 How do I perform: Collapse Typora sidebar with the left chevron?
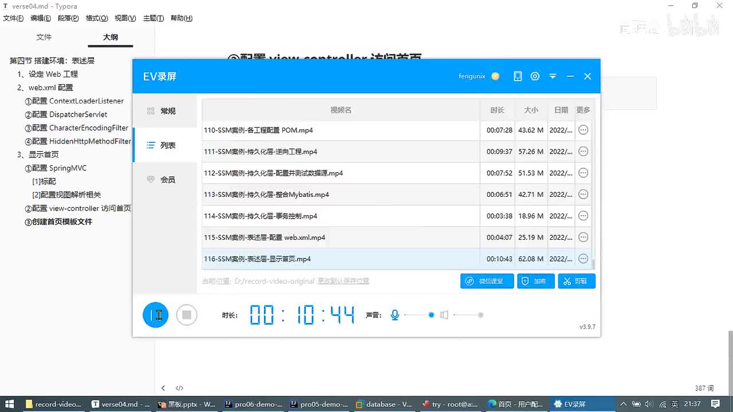click(x=163, y=388)
